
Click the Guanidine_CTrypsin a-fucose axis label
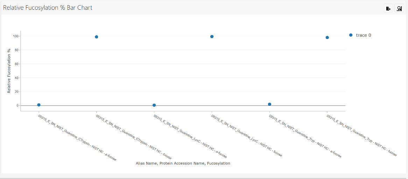pyautogui.click(x=77, y=138)
